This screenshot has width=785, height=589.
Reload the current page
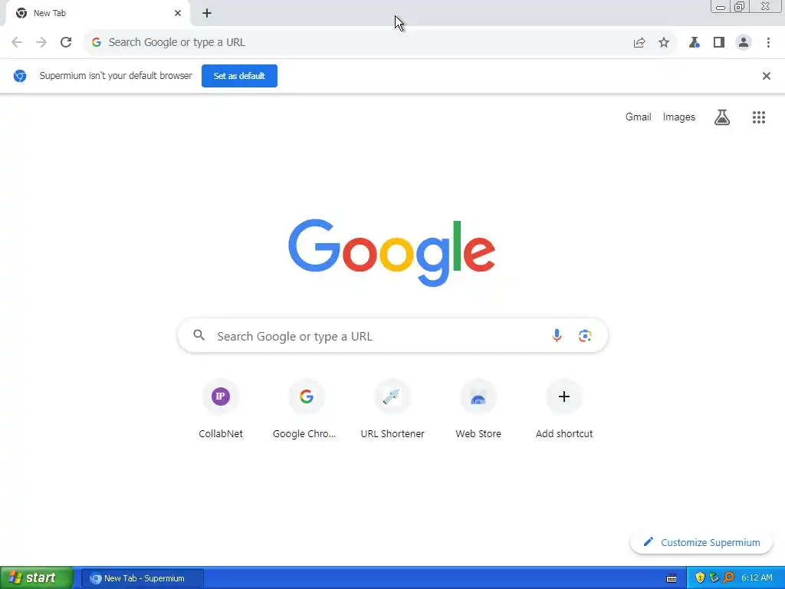point(66,42)
